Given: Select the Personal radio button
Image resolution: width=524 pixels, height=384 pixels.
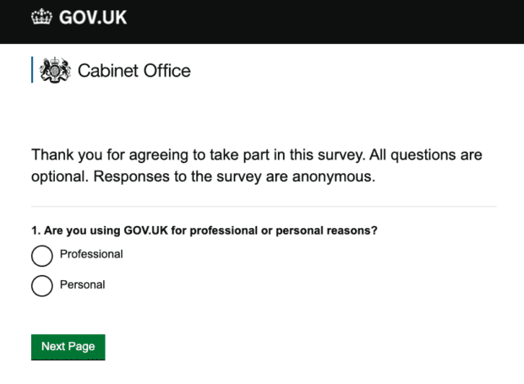Looking at the screenshot, I should (42, 286).
